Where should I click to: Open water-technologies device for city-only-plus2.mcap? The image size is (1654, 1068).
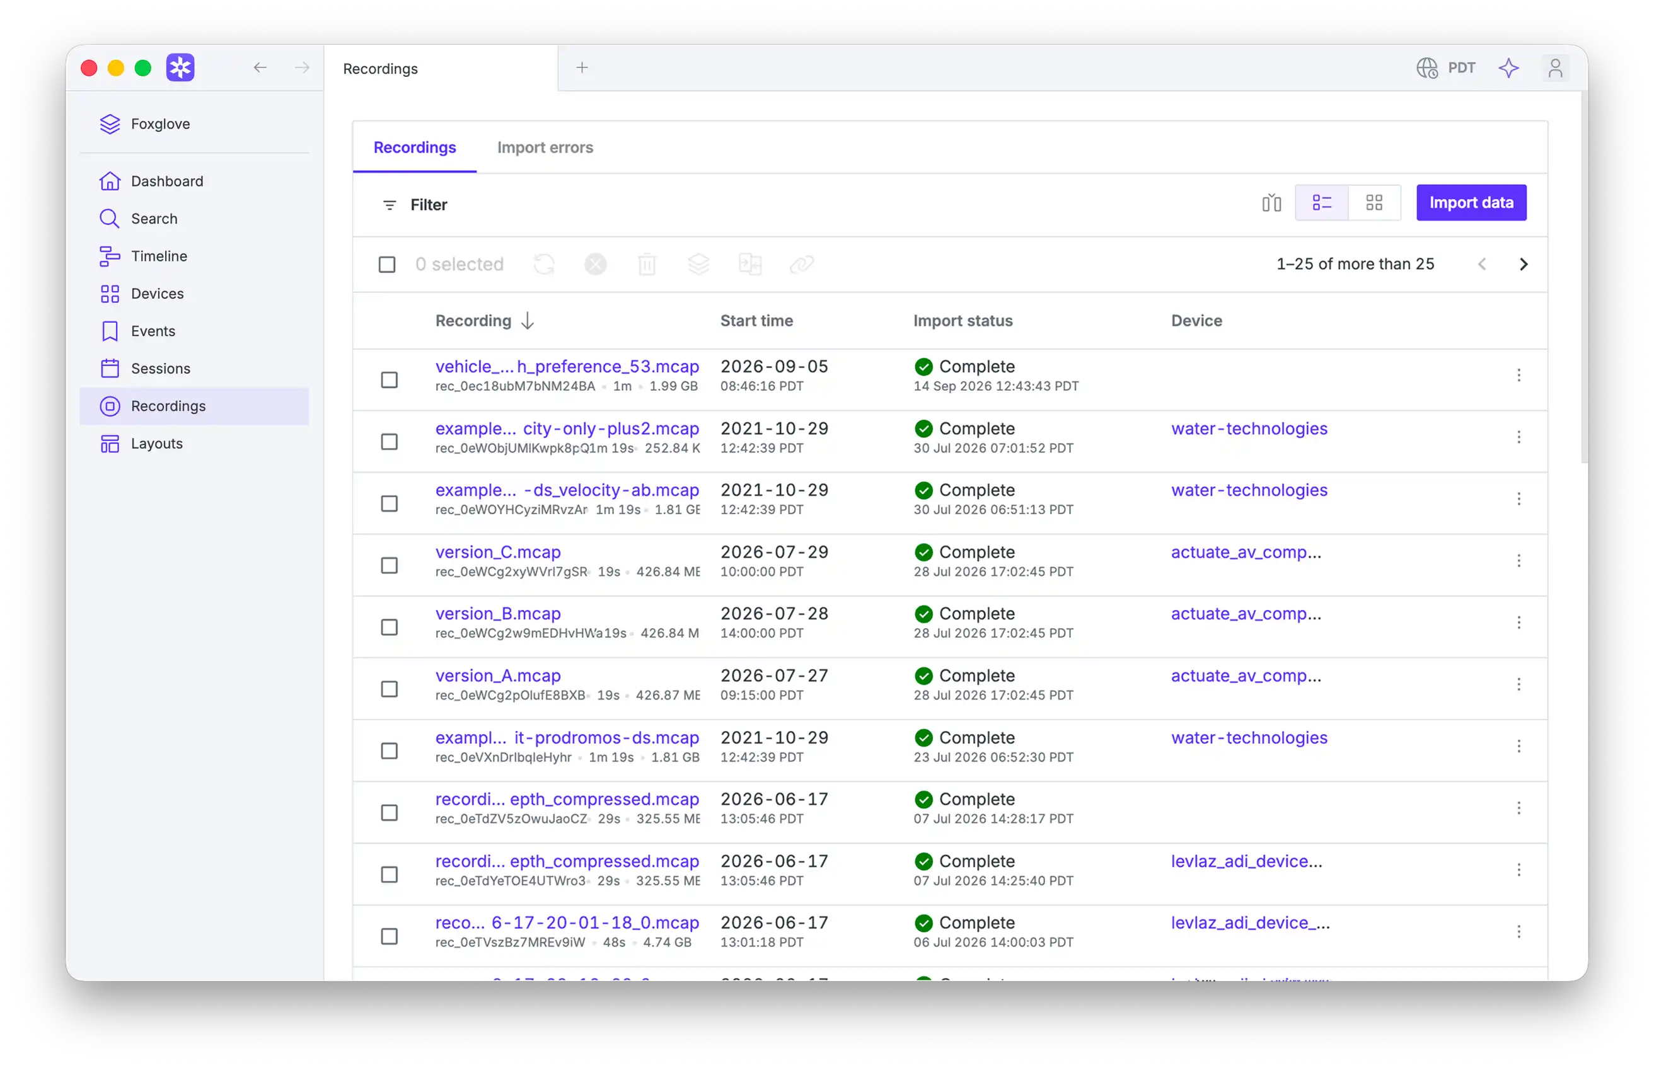click(x=1249, y=428)
